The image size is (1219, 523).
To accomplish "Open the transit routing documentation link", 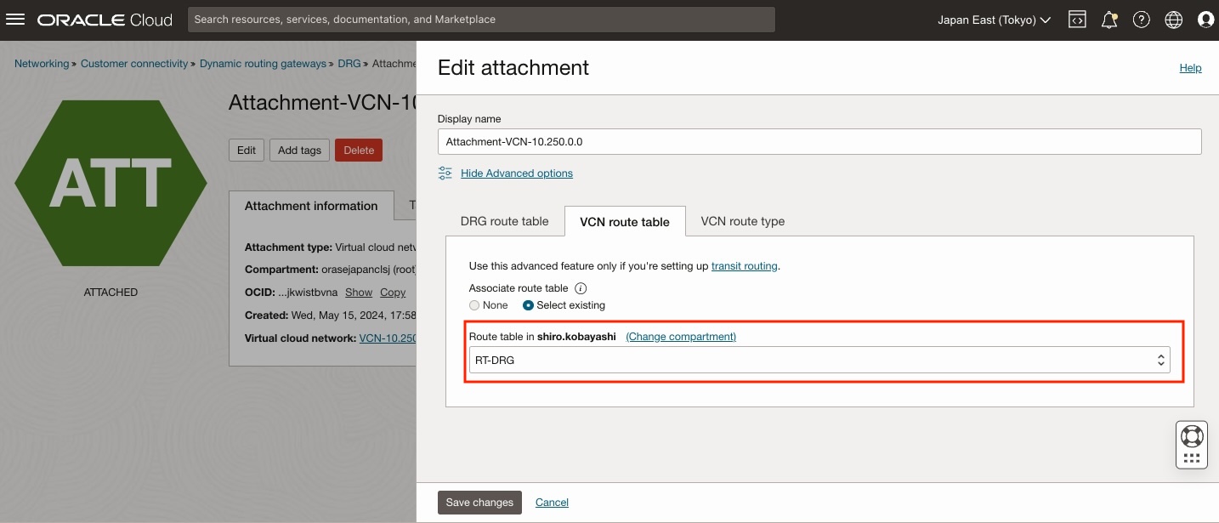I will (x=744, y=265).
